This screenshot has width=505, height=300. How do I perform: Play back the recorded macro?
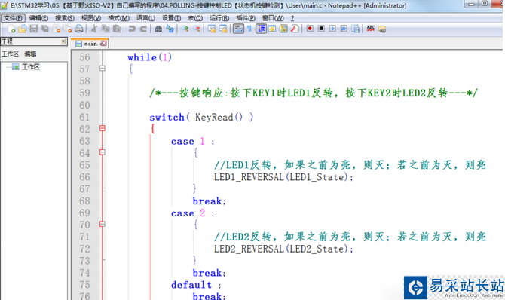(x=332, y=29)
